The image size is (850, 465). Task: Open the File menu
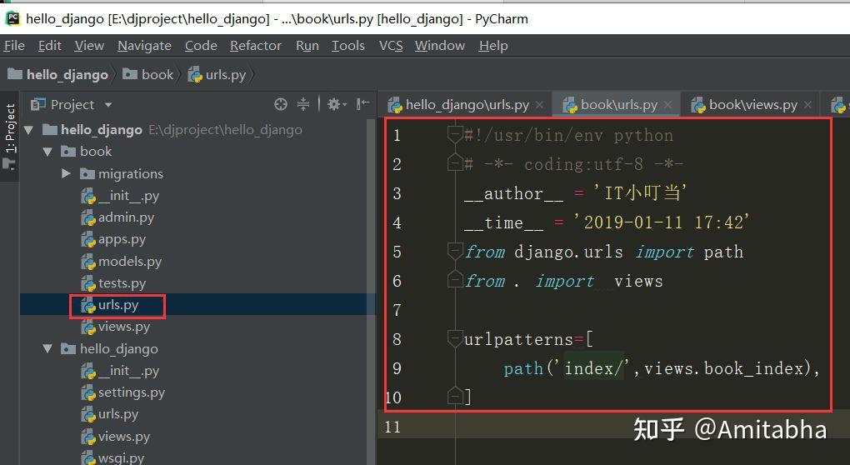[x=14, y=46]
